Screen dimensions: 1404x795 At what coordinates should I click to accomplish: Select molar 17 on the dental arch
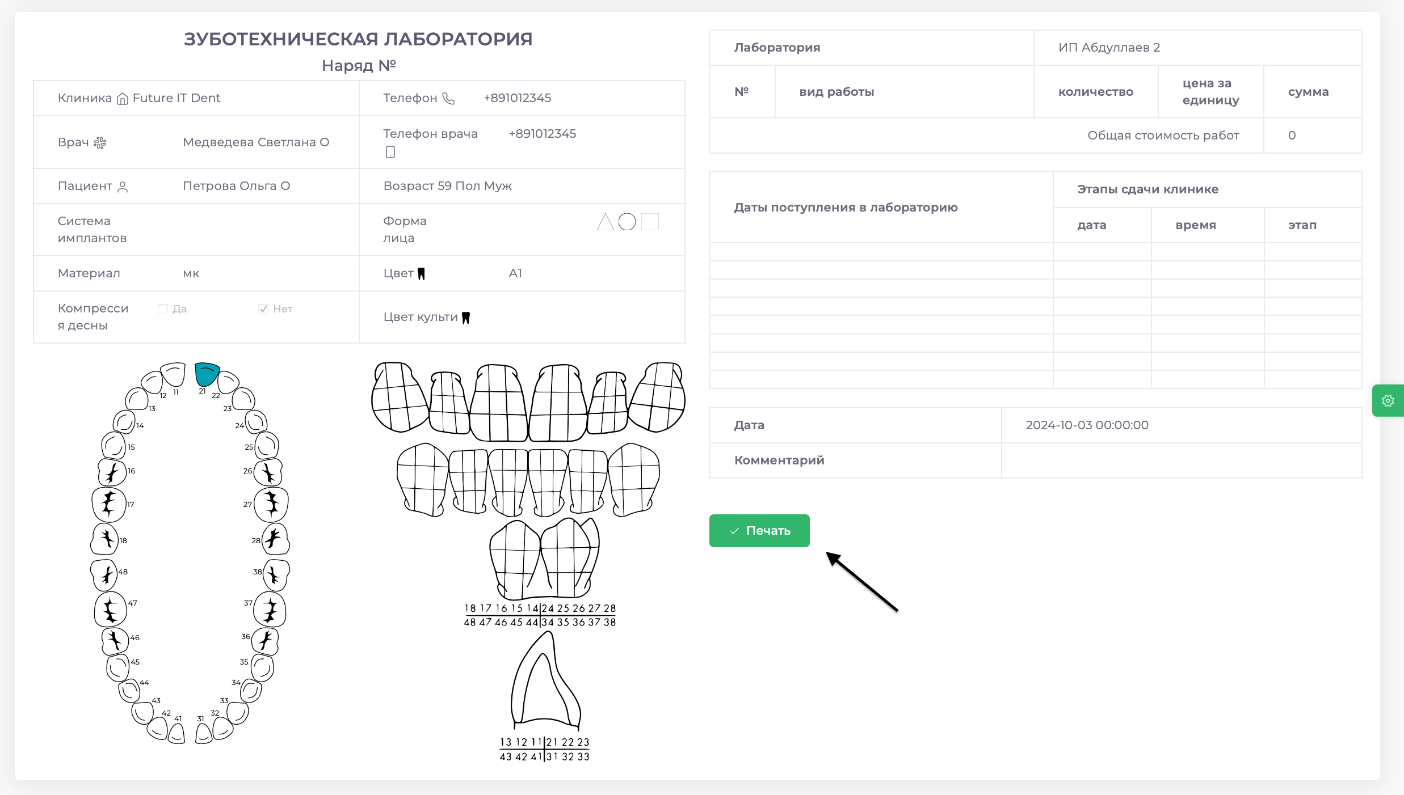click(x=108, y=504)
